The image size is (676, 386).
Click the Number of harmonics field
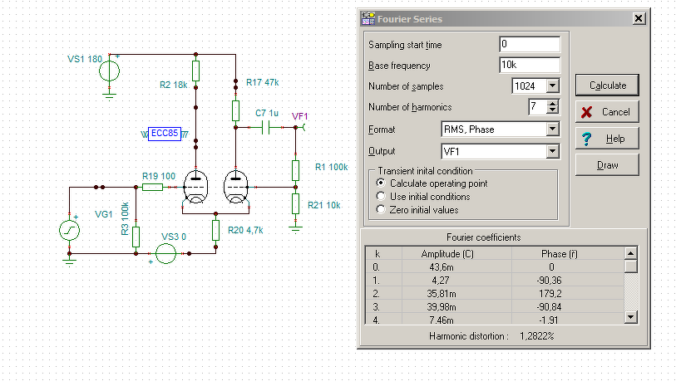pos(538,107)
